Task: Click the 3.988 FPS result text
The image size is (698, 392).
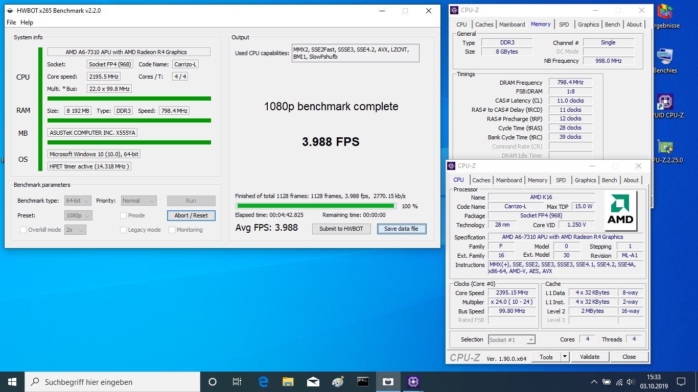Action: click(x=331, y=142)
